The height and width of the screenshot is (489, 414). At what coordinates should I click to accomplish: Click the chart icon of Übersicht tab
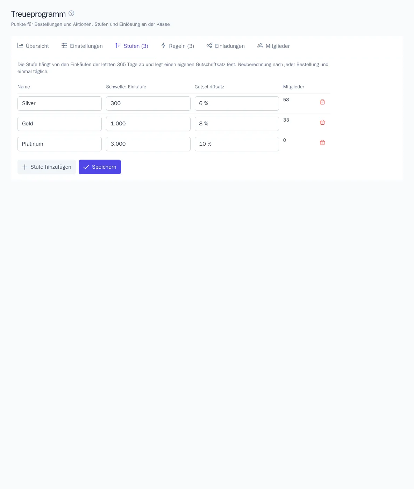tap(20, 46)
